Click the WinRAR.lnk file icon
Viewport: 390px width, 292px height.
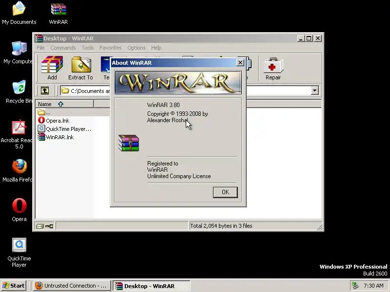pyautogui.click(x=41, y=137)
